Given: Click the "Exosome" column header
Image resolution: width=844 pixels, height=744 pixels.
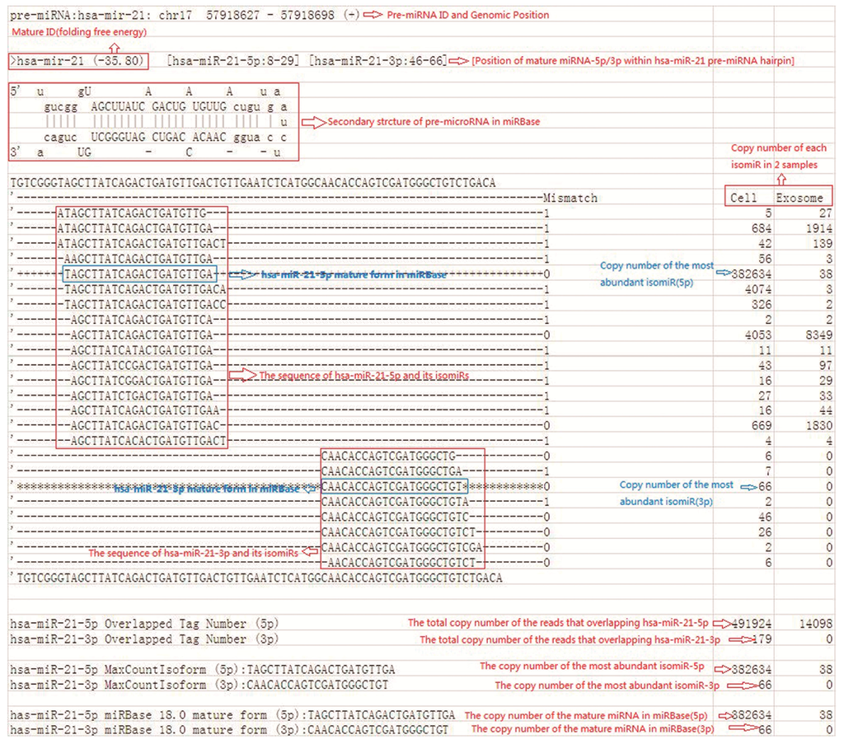Looking at the screenshot, I should click(799, 198).
